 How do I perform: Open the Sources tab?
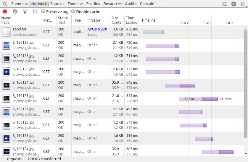point(57,4)
